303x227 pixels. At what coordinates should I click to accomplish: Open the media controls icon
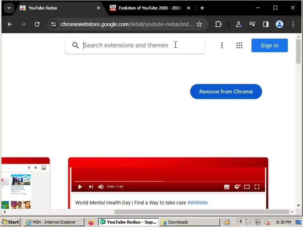click(x=252, y=24)
